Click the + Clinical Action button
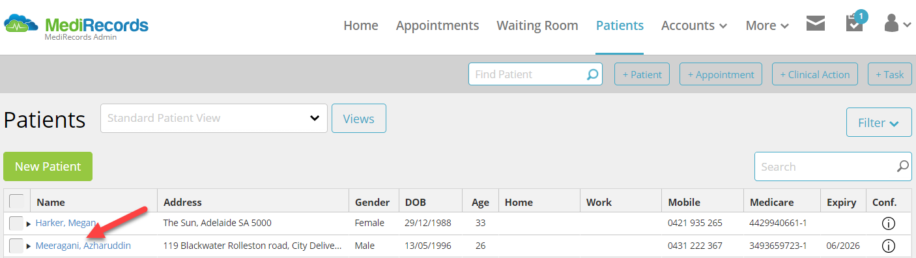 pyautogui.click(x=814, y=74)
